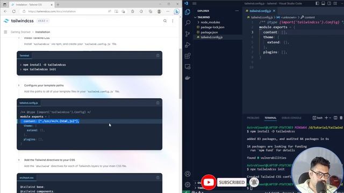Click the tailwindcss logo link
This screenshot has width=344, height=193.
pyautogui.click(x=19, y=21)
